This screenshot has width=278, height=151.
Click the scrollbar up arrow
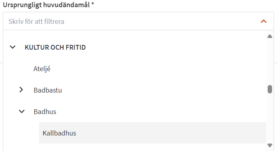pos(270,37)
